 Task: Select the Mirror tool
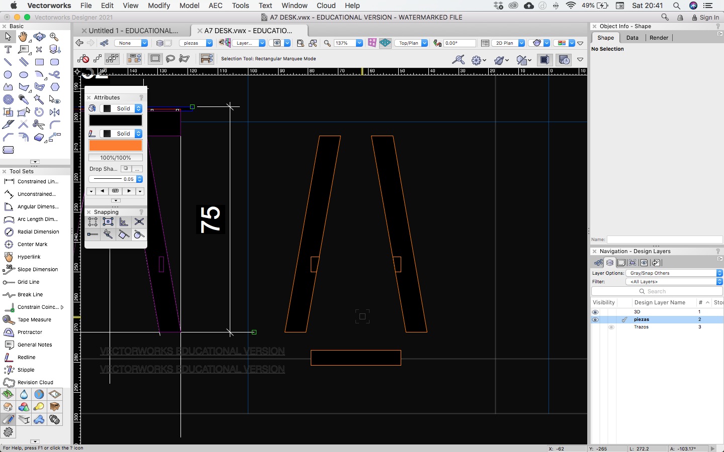click(54, 112)
